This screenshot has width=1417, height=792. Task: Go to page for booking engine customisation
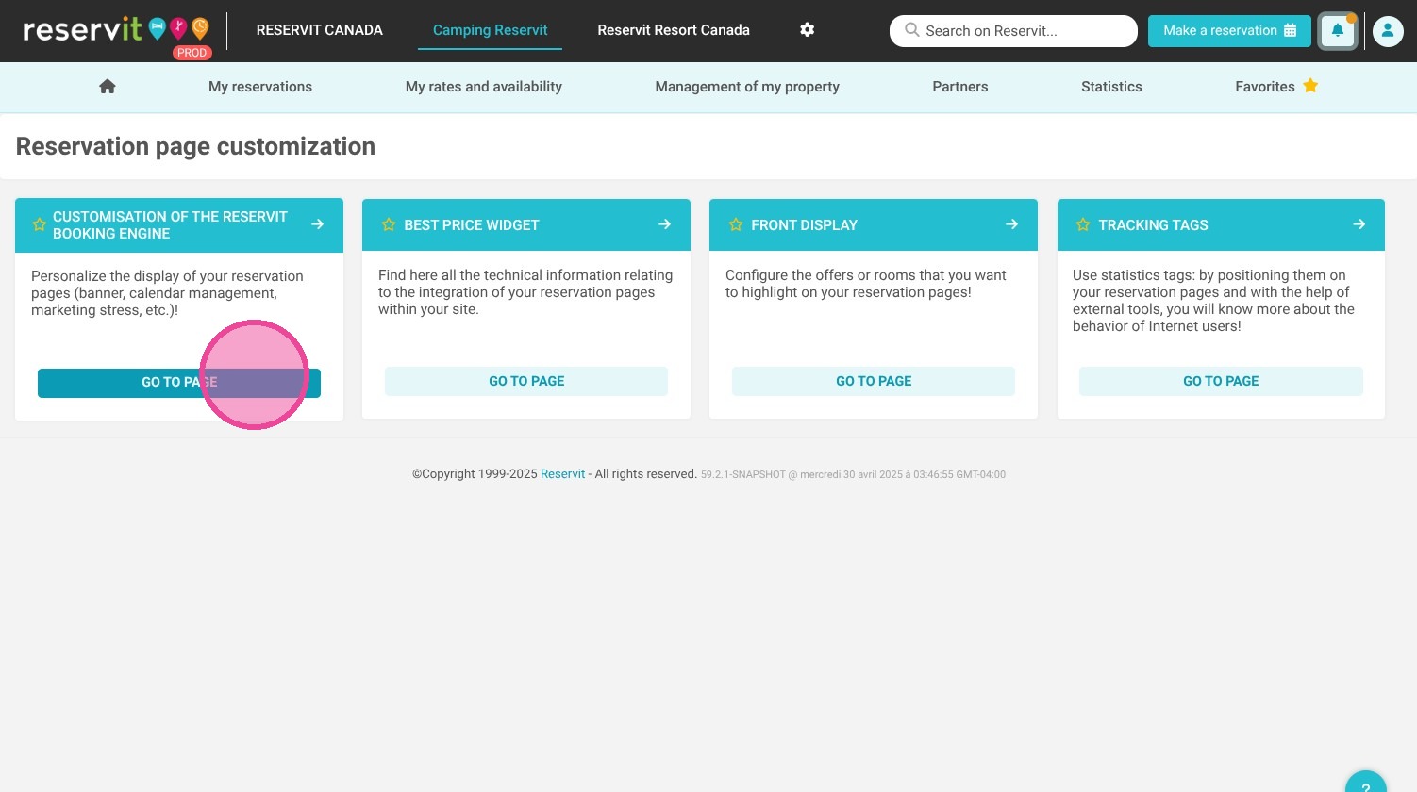179,383
